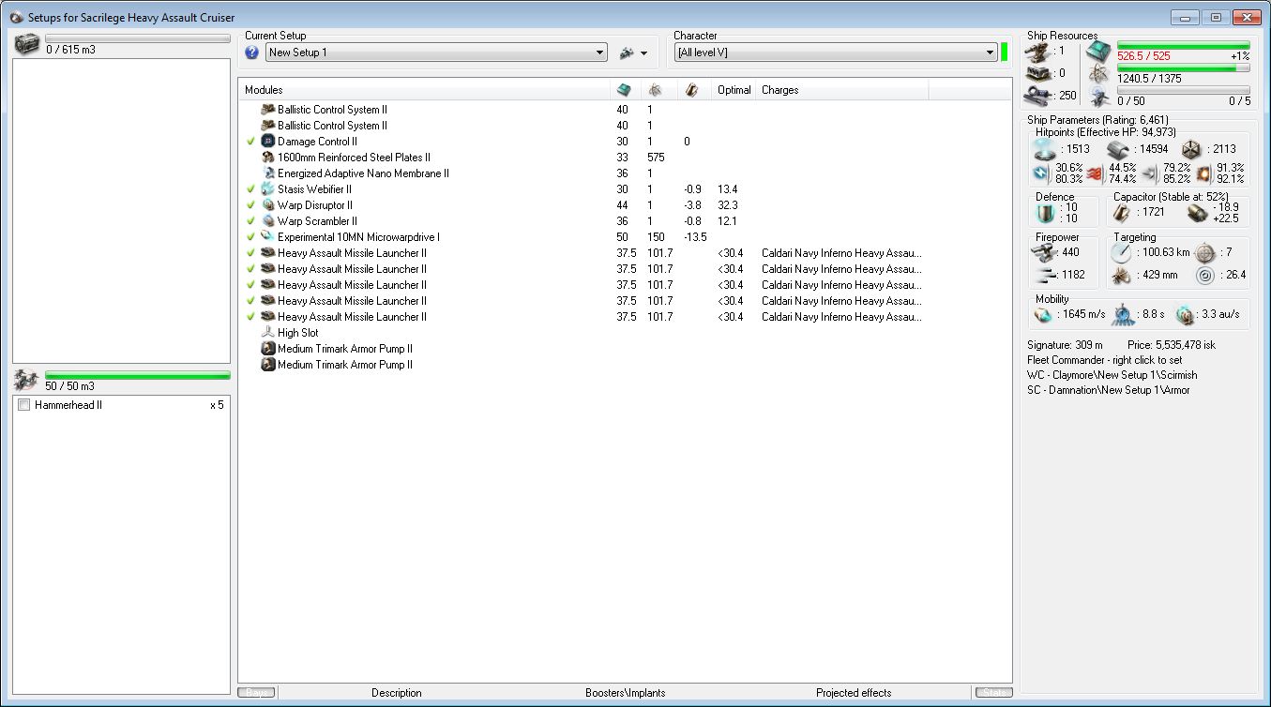Toggle the Warp Scrambler II active checkmark

pos(251,221)
